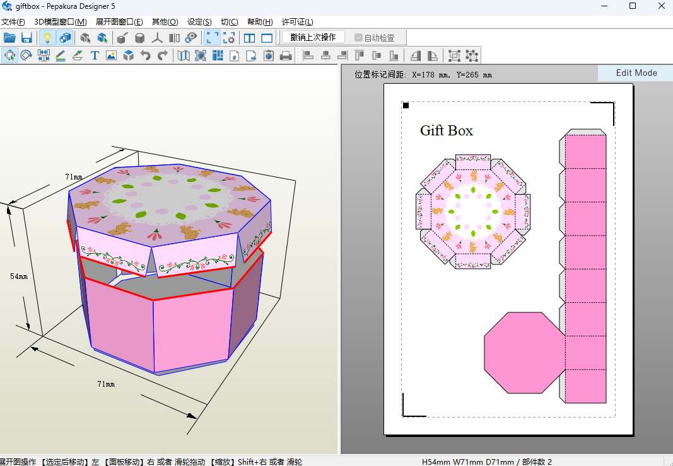Screen dimensions: 673x466
Task: Toggle the corner brackets frame button
Action: click(x=212, y=38)
